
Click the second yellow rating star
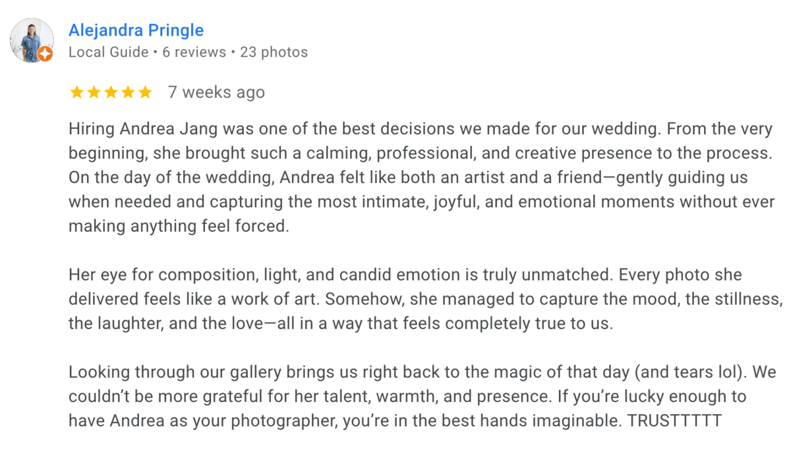pyautogui.click(x=94, y=93)
